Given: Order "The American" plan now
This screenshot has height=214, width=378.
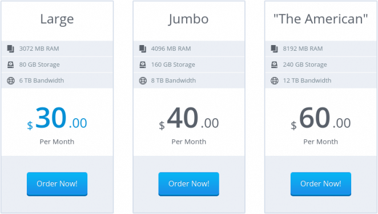Looking at the screenshot, I should click(x=321, y=184).
